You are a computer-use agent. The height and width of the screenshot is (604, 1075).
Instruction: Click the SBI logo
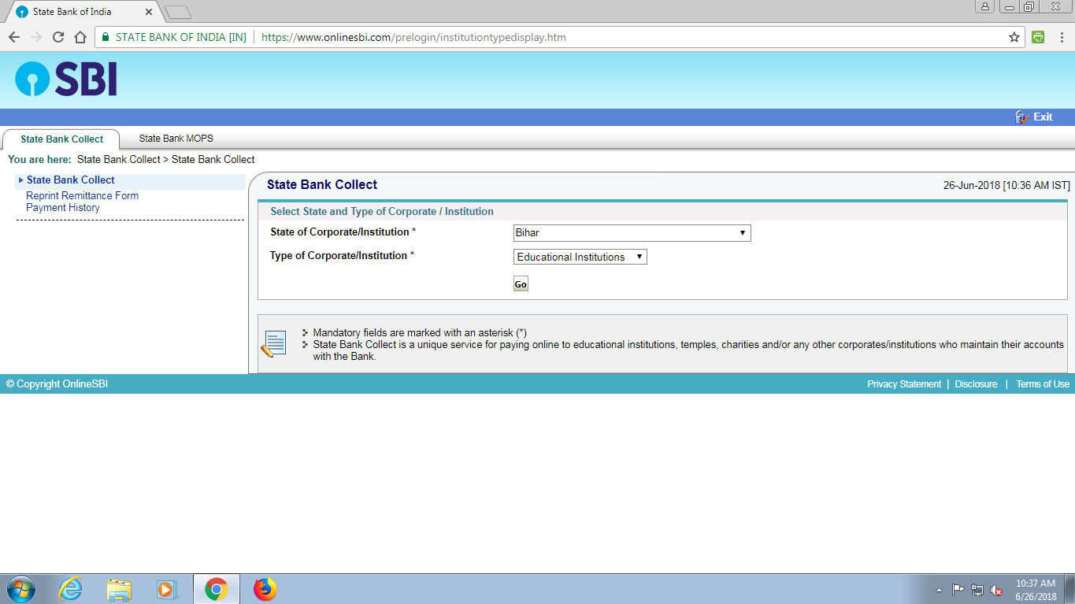[x=66, y=79]
